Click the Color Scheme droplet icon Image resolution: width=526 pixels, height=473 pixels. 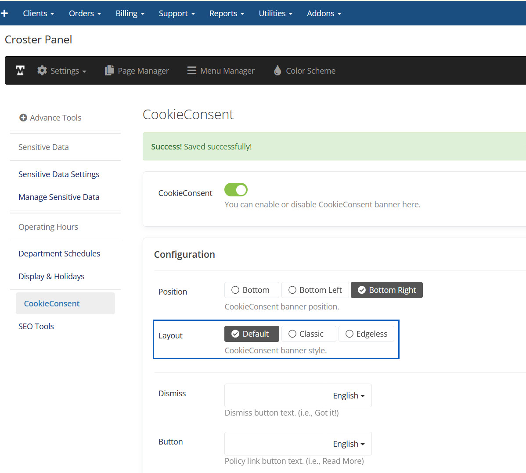pos(277,71)
